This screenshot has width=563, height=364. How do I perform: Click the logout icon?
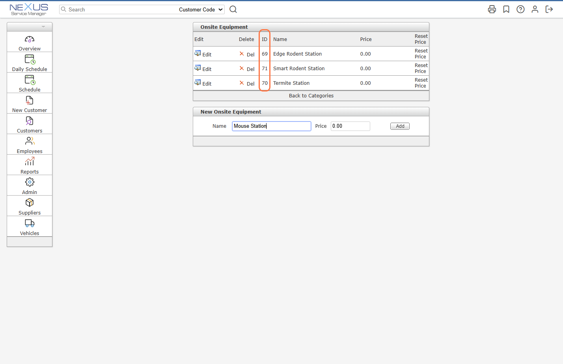click(549, 9)
